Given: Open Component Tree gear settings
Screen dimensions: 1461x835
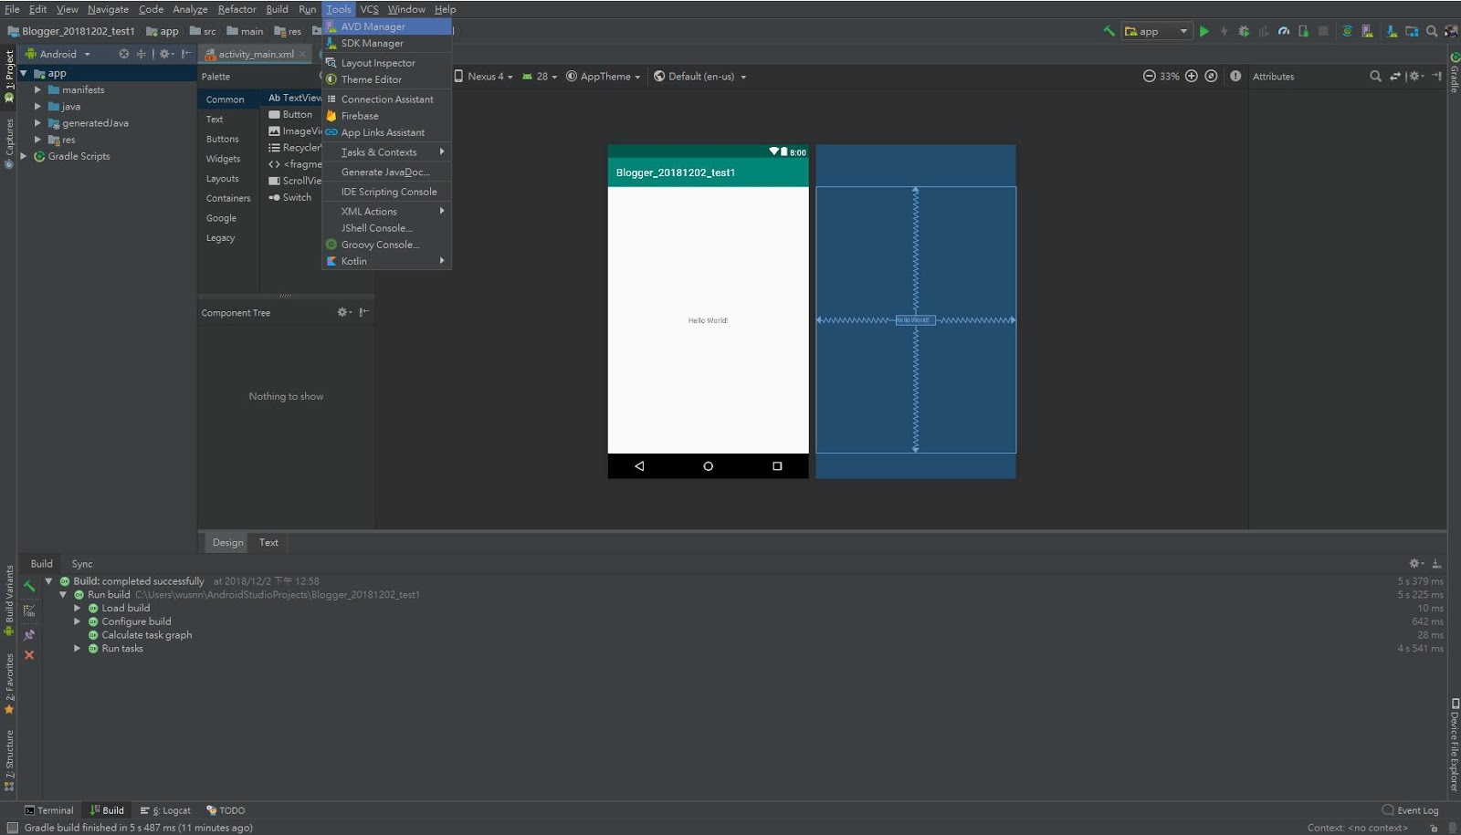Looking at the screenshot, I should 343,312.
